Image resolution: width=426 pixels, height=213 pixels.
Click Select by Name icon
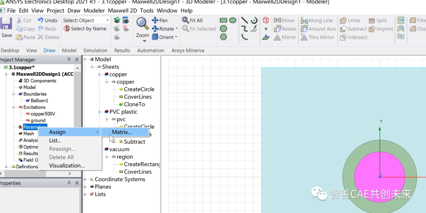67,28
